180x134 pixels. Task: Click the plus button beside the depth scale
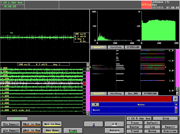point(177,89)
